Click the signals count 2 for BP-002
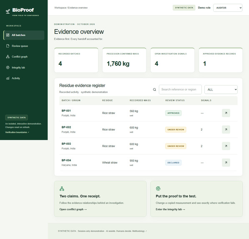 coord(201,130)
